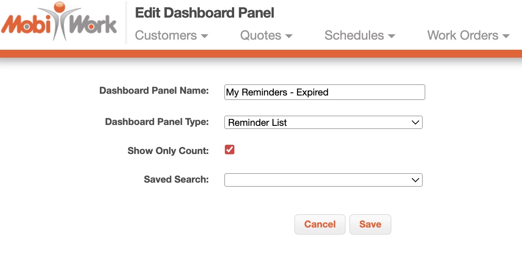Click the chevron arrow of Saved Search

[415, 180]
